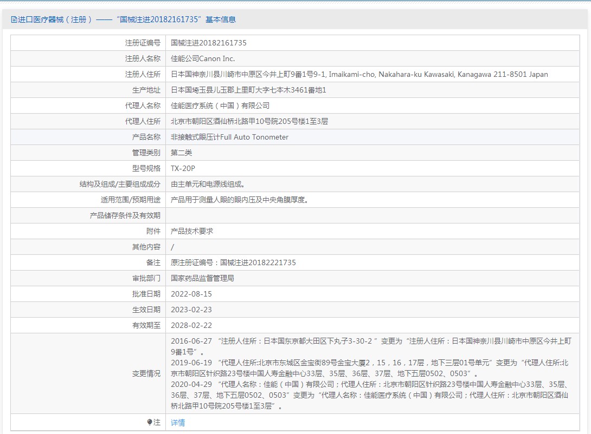Click the expiry date 2028-02-22
This screenshot has height=434, width=591.
point(191,325)
